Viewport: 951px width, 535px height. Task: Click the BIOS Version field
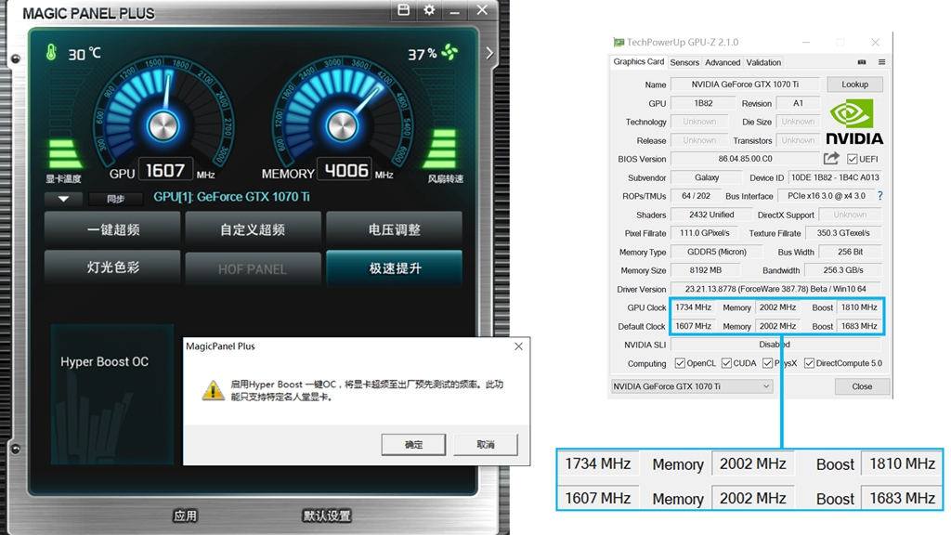click(x=745, y=159)
